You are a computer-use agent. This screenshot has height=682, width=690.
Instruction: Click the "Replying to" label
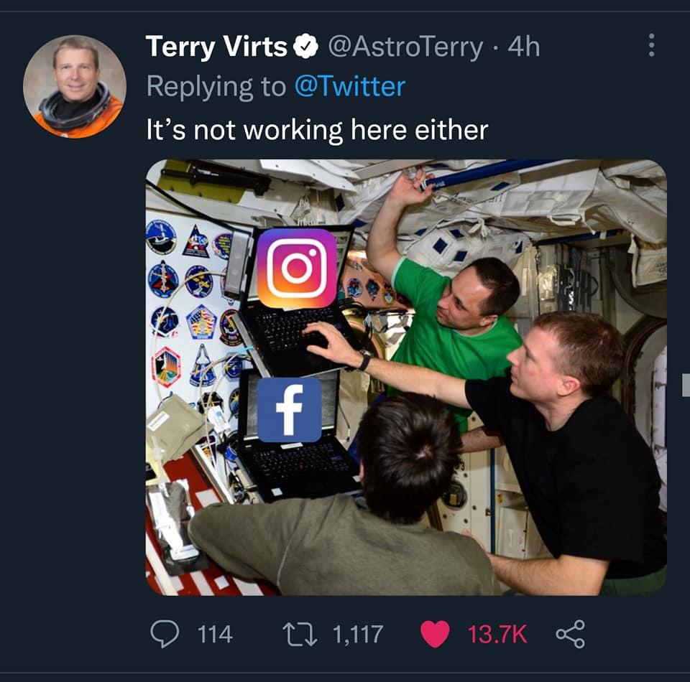coord(216,87)
